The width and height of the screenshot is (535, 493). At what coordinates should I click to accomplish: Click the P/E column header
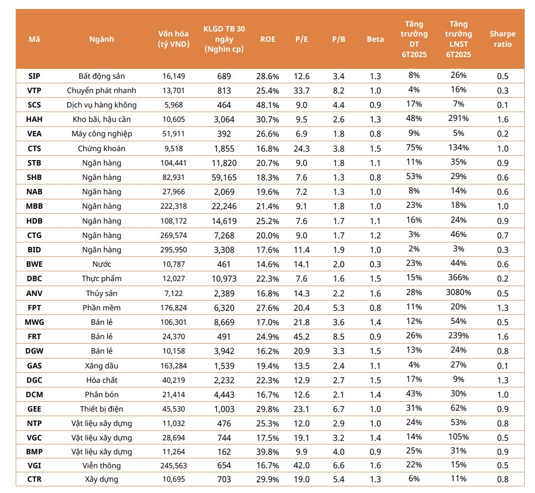302,39
